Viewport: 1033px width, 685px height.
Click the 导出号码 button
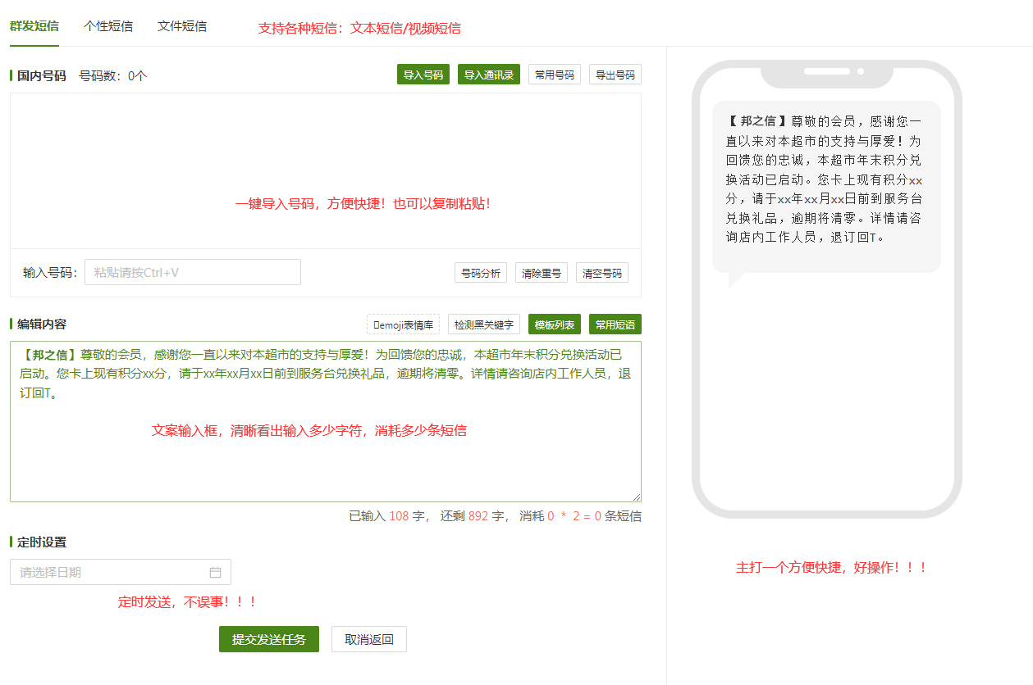[x=615, y=75]
